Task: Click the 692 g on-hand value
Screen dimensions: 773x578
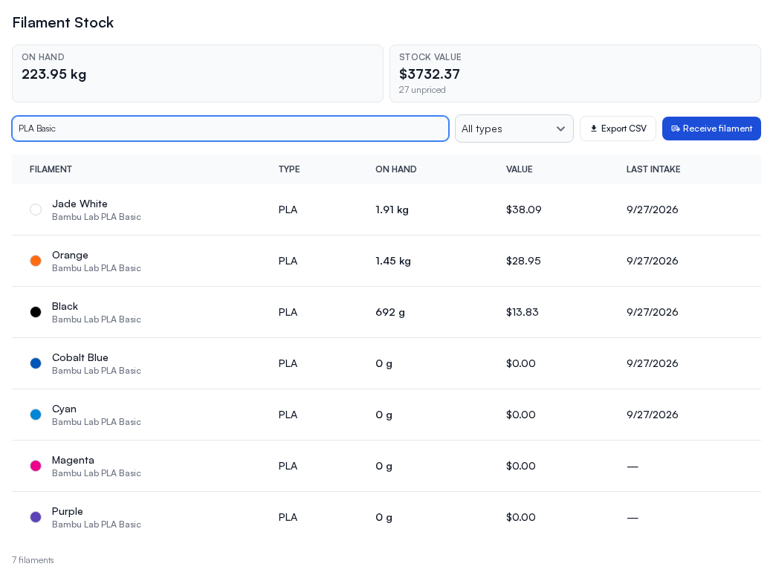Action: pyautogui.click(x=390, y=312)
